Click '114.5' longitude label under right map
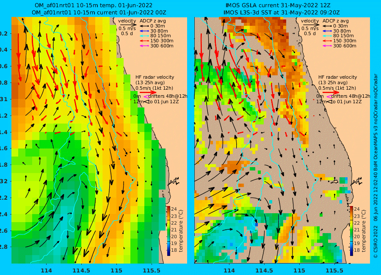 click(x=264, y=270)
